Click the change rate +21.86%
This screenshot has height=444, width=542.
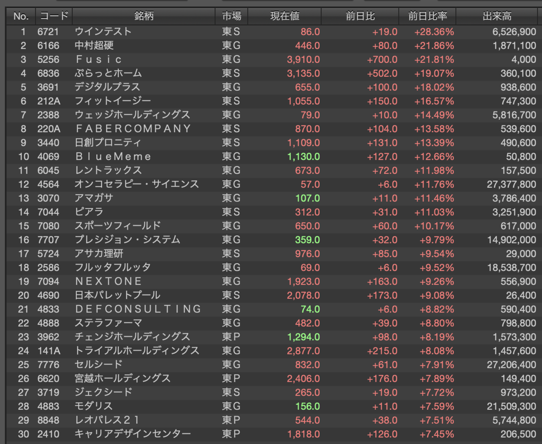point(434,46)
